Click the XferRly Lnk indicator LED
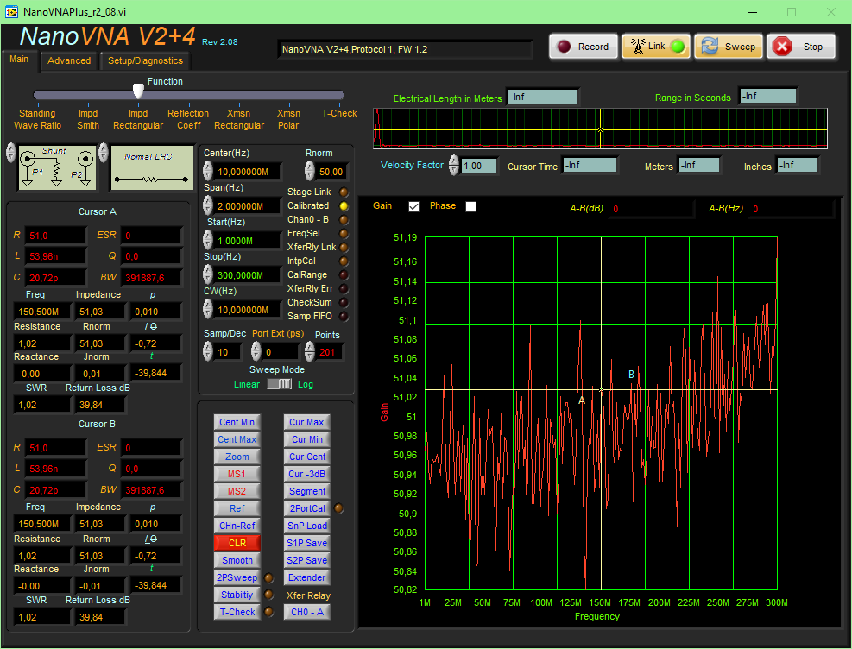852x649 pixels. coord(344,247)
